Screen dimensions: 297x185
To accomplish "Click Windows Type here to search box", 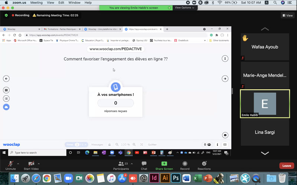I will [37, 152].
